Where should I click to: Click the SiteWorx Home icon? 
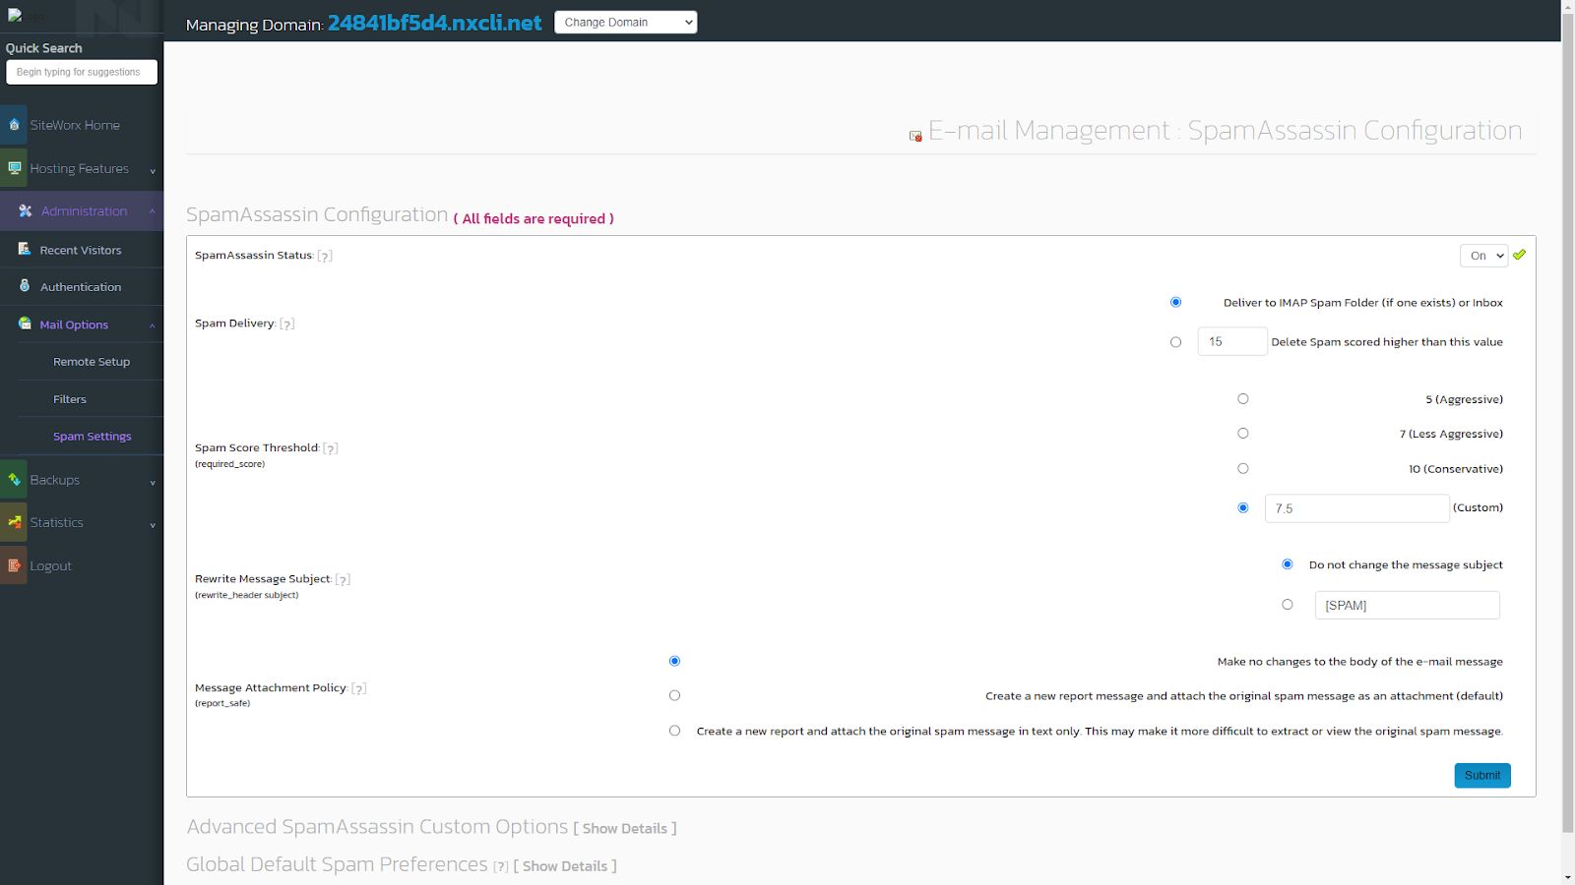tap(15, 125)
